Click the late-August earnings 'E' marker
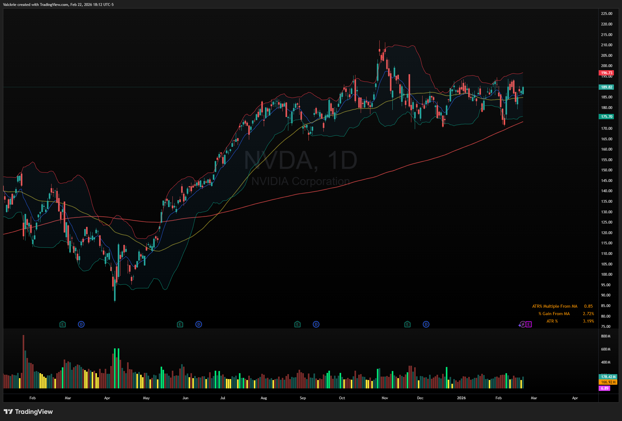This screenshot has width=622, height=421. [297, 324]
